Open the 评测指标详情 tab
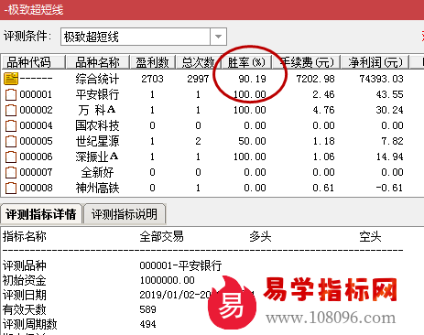 tap(41, 214)
